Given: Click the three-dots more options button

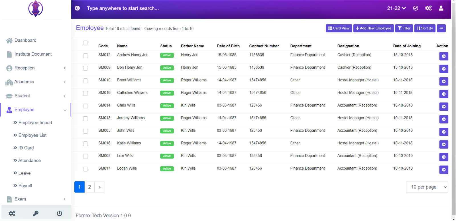Looking at the screenshot, I should pyautogui.click(x=441, y=28).
